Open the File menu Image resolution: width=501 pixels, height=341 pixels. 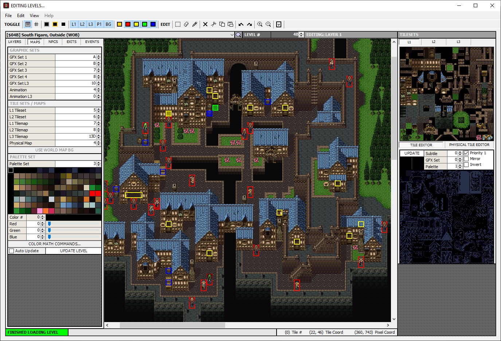click(8, 16)
